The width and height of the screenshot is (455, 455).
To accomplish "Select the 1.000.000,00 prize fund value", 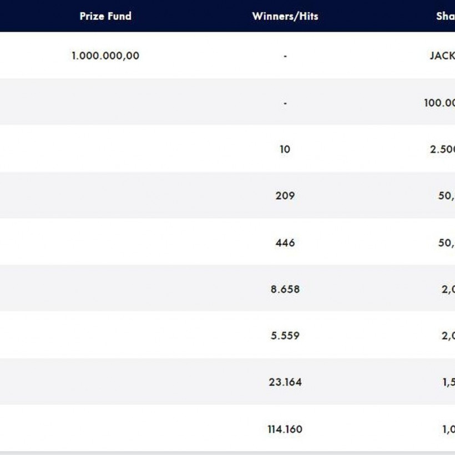I will 105,56.
